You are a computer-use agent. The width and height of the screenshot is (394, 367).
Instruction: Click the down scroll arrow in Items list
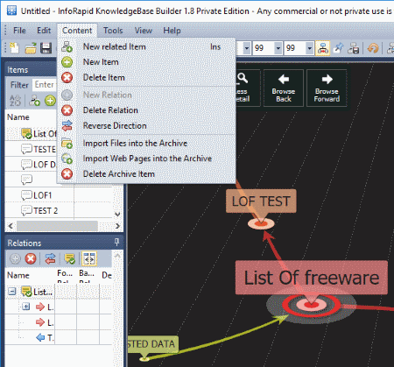tap(117, 215)
